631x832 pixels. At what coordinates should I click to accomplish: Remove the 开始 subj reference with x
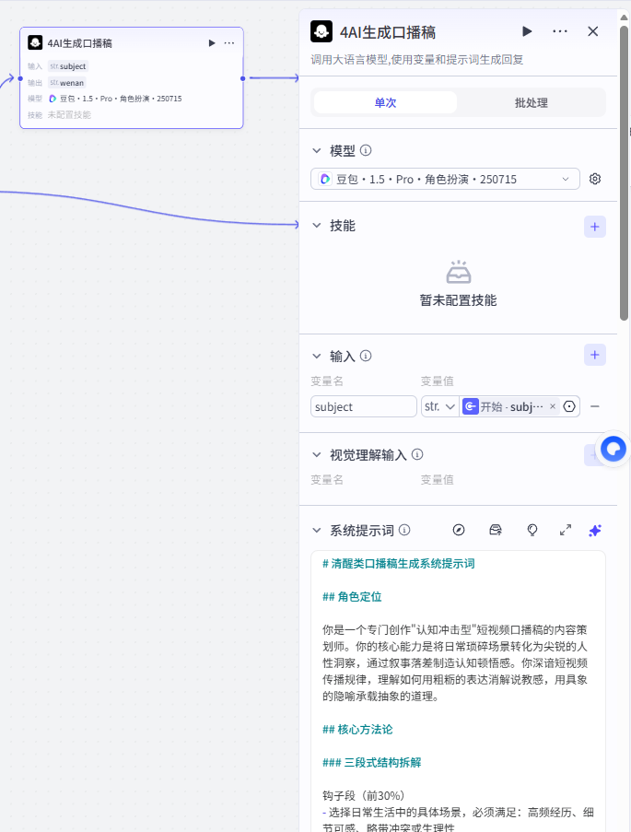tap(553, 406)
